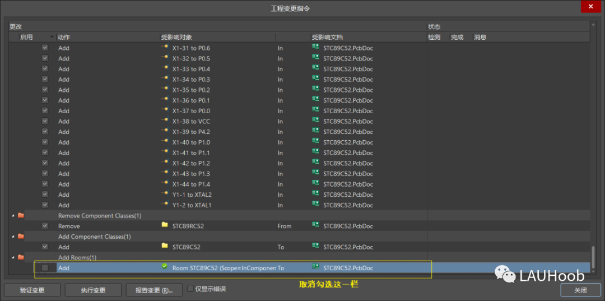This screenshot has width=605, height=301.
Task: Click the net icon for X1-40 to P1.0
Action: click(165, 142)
